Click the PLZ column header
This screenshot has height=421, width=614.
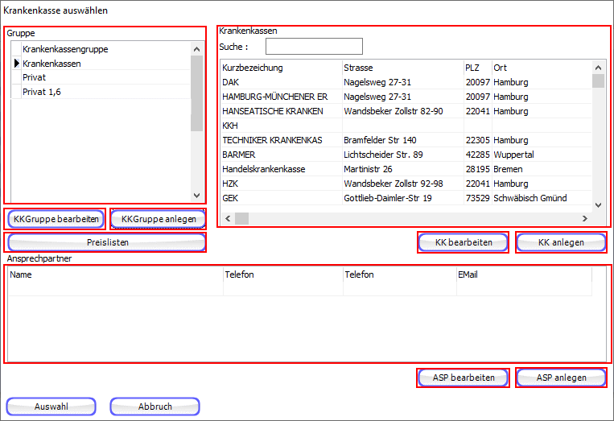[472, 68]
